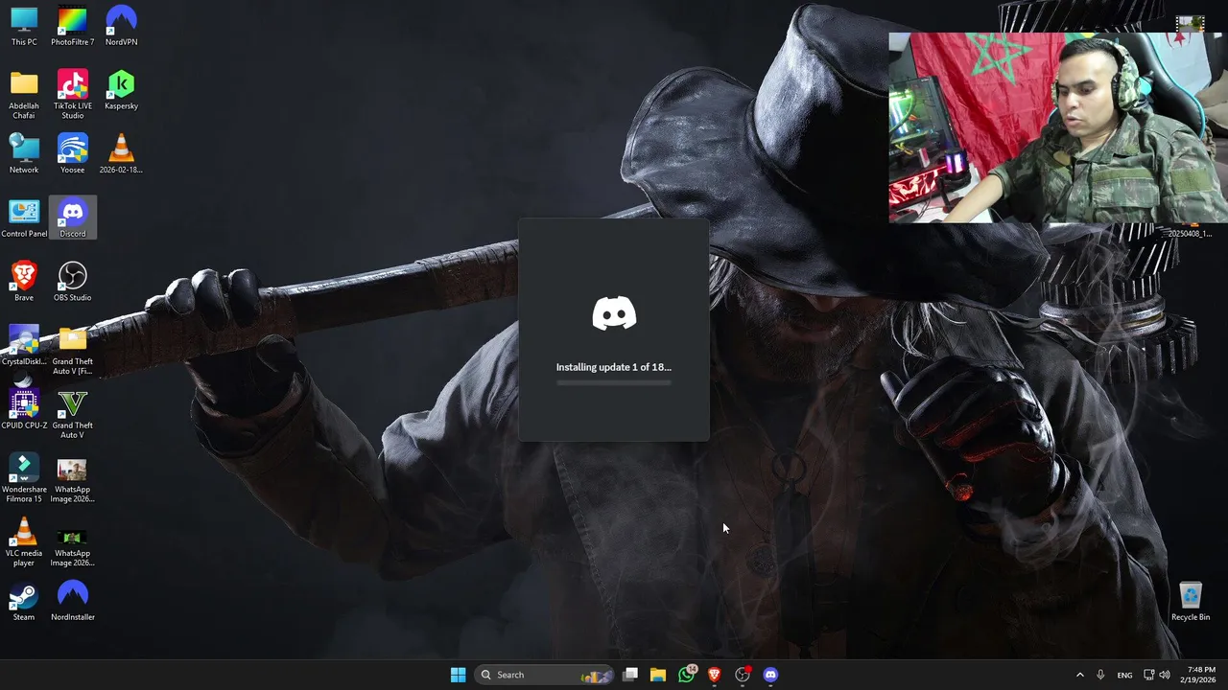Viewport: 1228px width, 690px height.
Task: Open the NordVPN desktop shortcut
Action: coord(121,26)
